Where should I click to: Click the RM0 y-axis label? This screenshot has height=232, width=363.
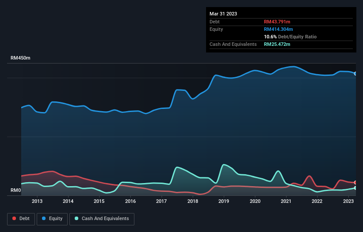15,191
